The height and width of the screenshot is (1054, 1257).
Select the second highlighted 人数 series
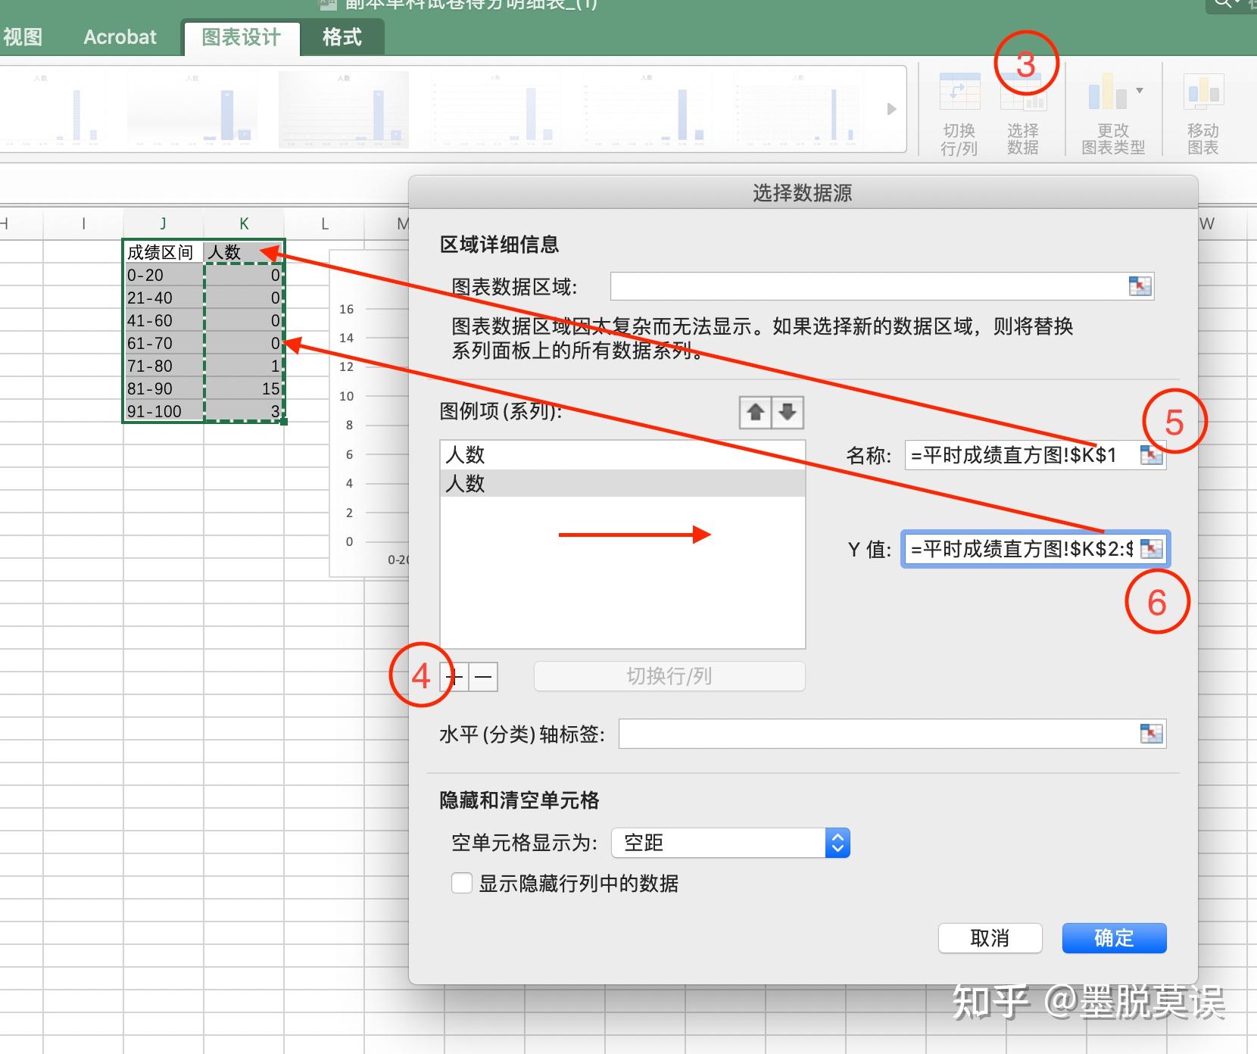[x=622, y=483]
